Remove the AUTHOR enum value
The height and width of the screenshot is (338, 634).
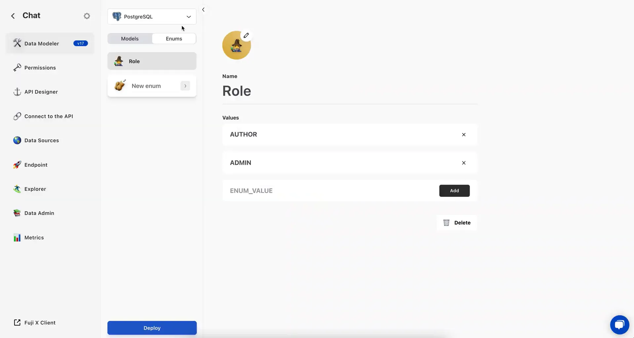[x=464, y=135]
